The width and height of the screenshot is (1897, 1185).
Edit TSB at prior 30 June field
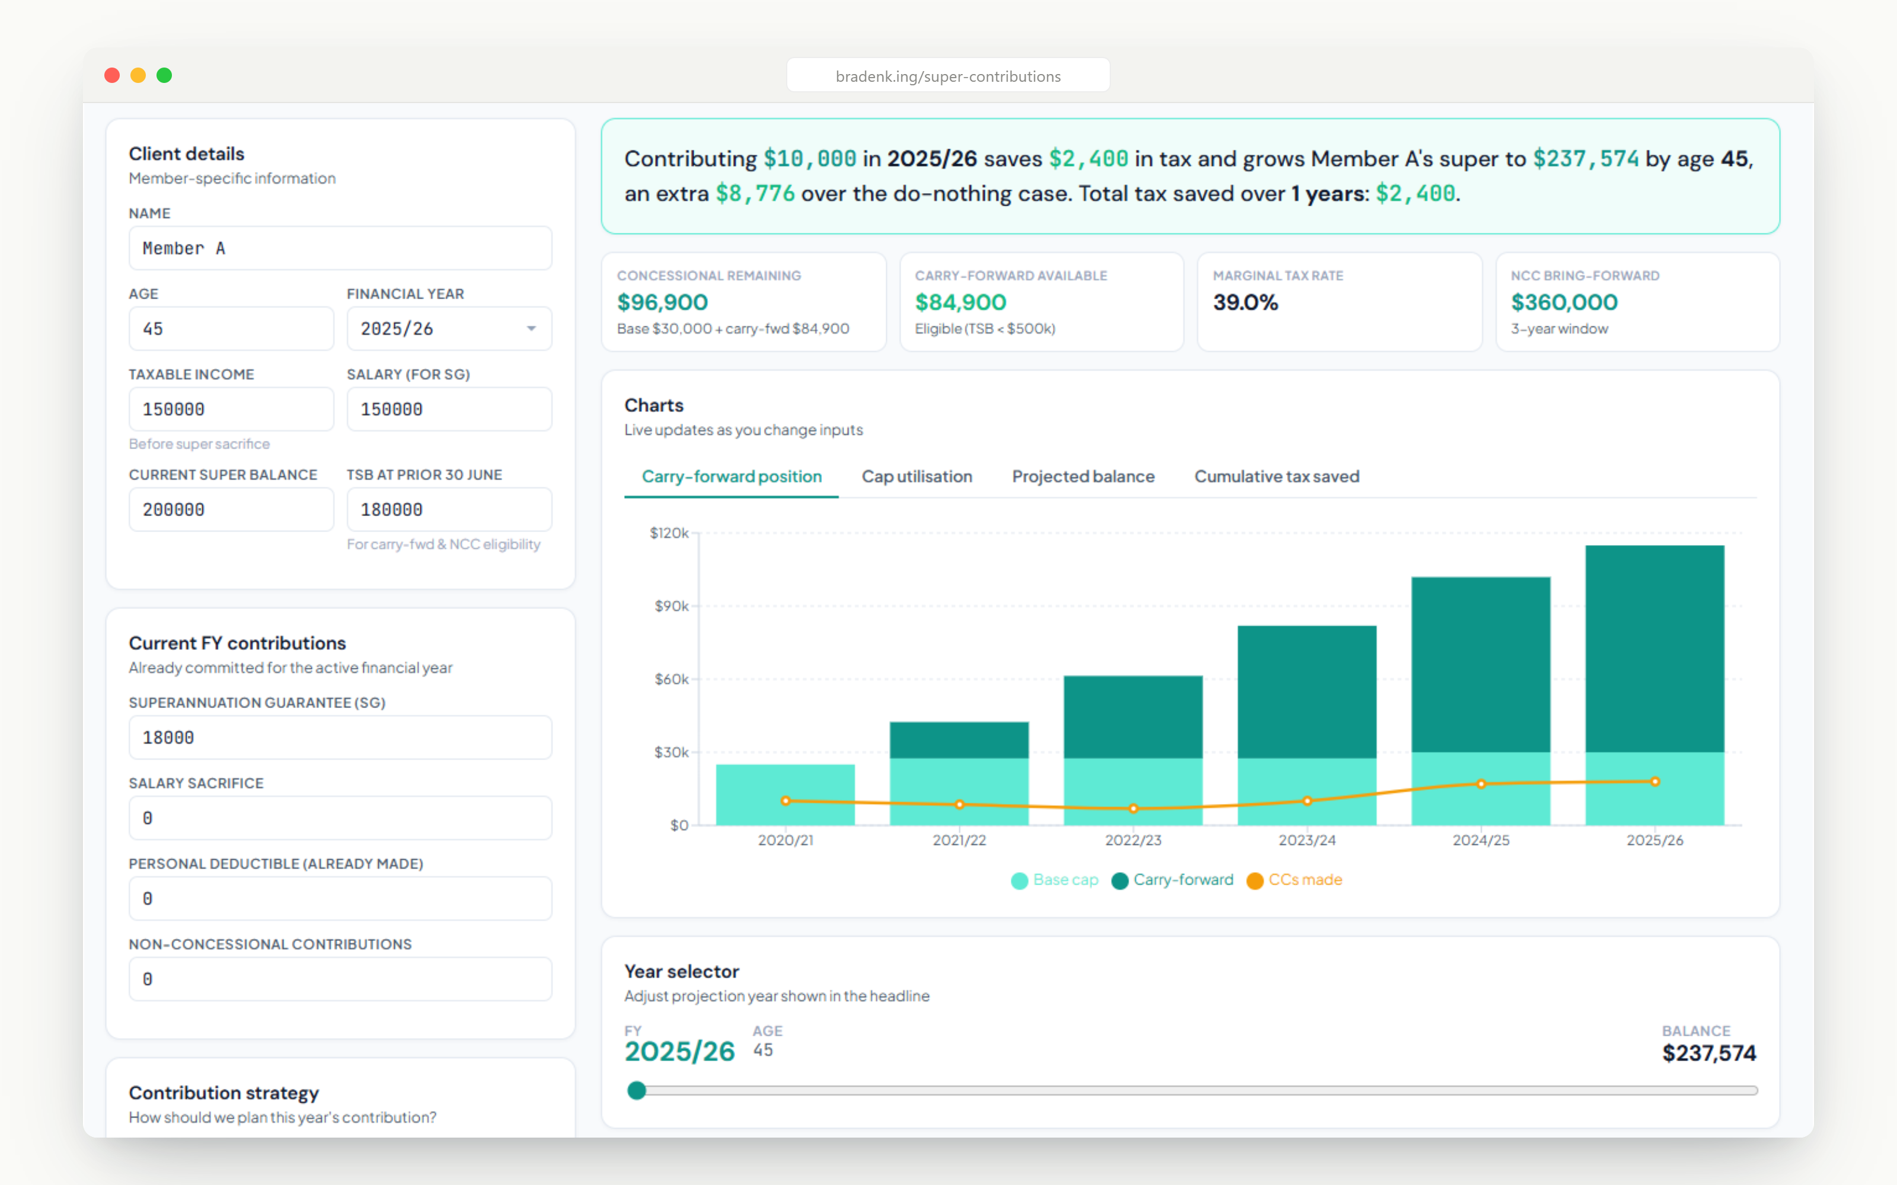(x=449, y=510)
